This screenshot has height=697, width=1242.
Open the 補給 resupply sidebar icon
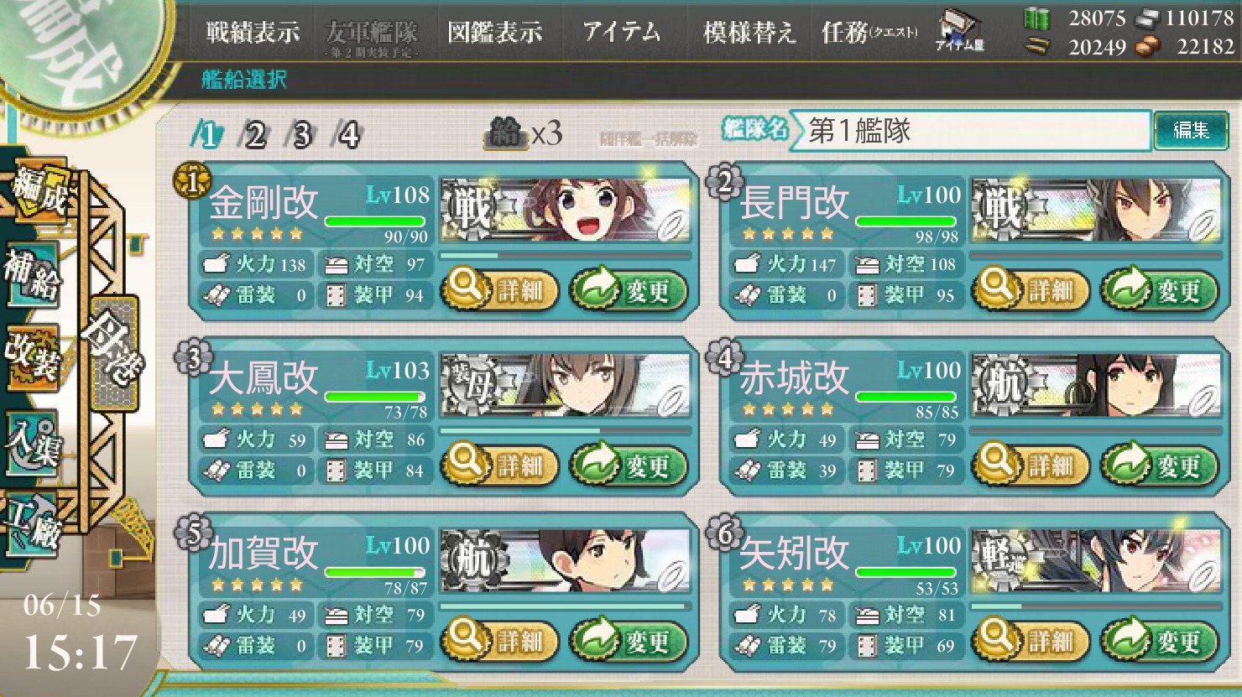pyautogui.click(x=32, y=273)
